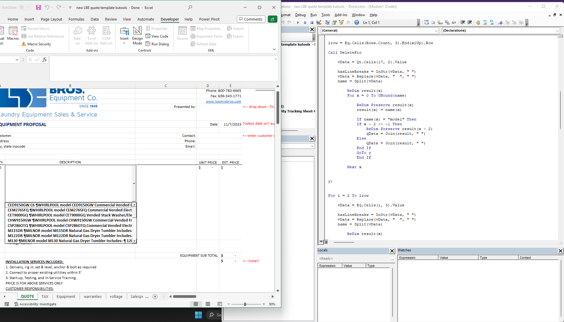
Task: Click the Macros button
Action: pyautogui.click(x=13, y=33)
